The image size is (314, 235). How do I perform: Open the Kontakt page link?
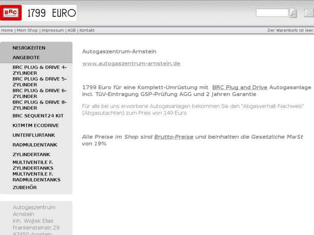click(x=87, y=30)
